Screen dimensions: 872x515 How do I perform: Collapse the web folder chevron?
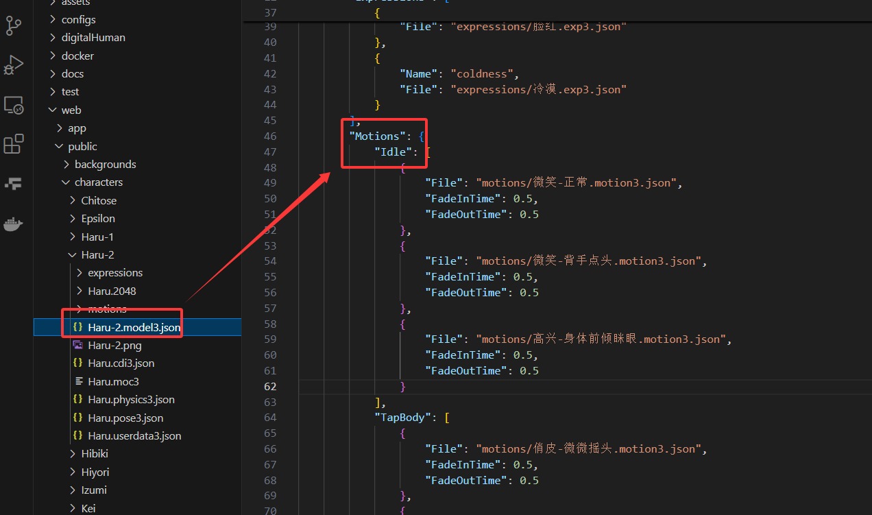[x=53, y=110]
